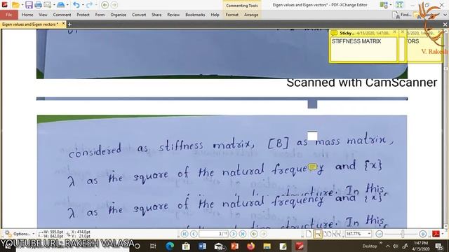Open the notification center icon
This screenshot has height=252, width=449.
point(439,246)
